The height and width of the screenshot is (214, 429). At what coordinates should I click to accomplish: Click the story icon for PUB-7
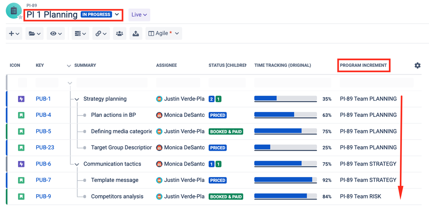click(21, 180)
